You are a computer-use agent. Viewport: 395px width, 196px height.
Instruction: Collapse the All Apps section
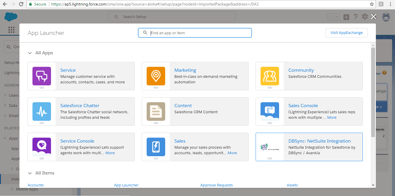[x=30, y=53]
